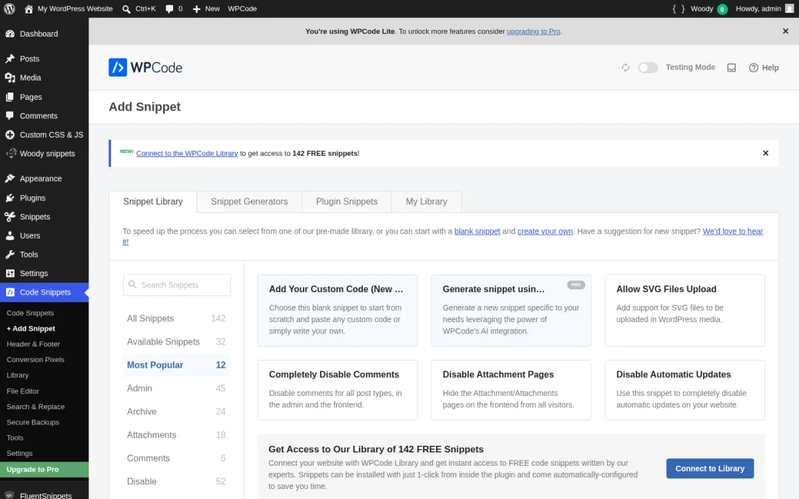Follow Connect to the WPCode Library link
Viewport: 799px width, 499px height.
coord(187,153)
